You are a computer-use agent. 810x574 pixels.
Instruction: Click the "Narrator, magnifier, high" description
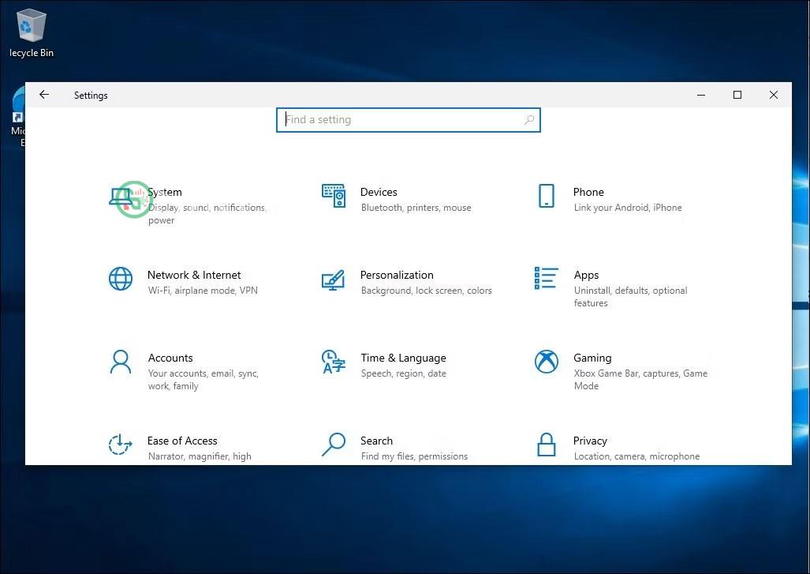pyautogui.click(x=200, y=456)
